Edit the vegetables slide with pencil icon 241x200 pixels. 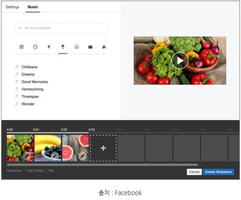click(x=27, y=156)
